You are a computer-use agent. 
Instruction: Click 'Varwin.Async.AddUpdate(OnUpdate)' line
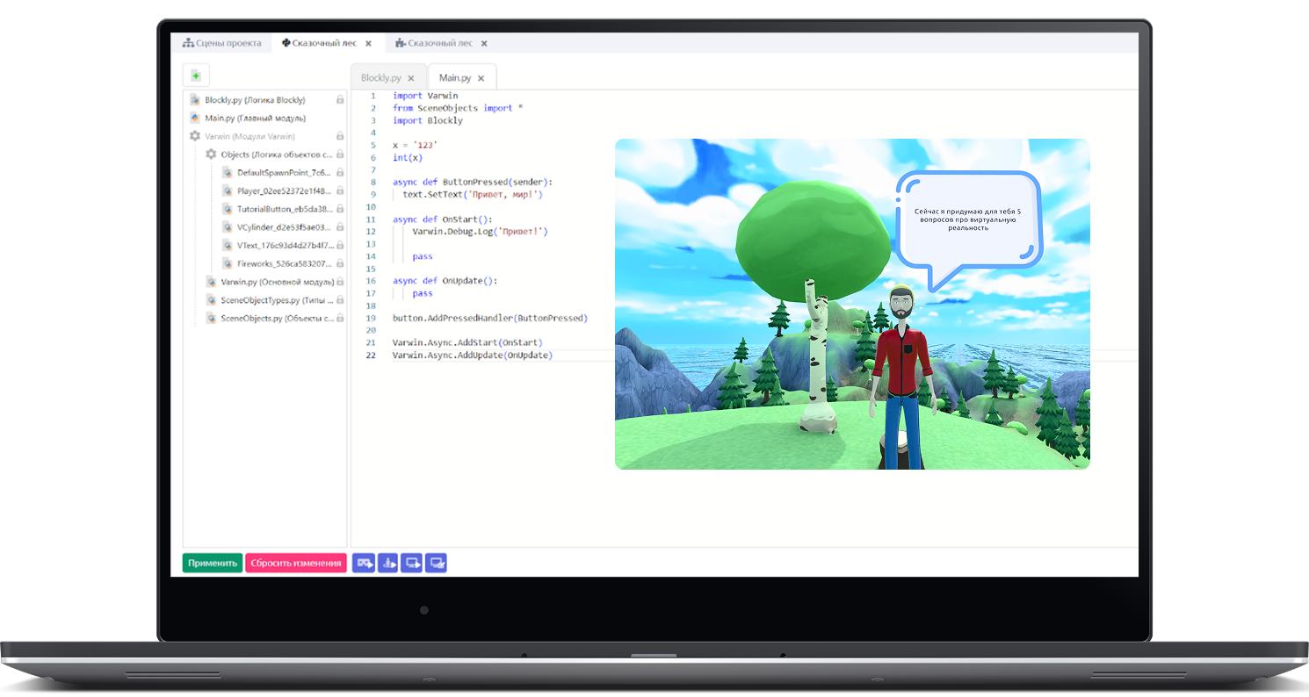coord(473,356)
